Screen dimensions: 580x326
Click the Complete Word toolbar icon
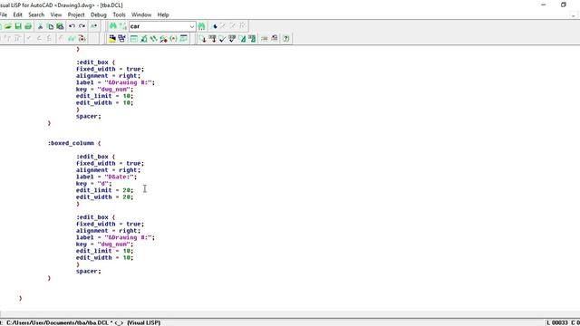point(94,26)
